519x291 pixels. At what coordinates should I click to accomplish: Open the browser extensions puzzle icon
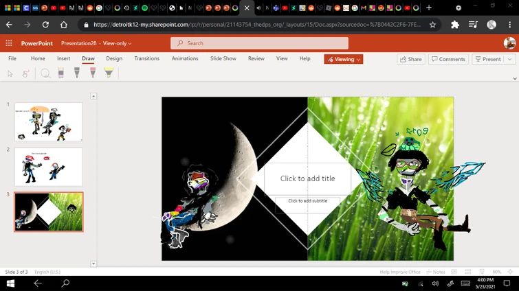click(455, 25)
